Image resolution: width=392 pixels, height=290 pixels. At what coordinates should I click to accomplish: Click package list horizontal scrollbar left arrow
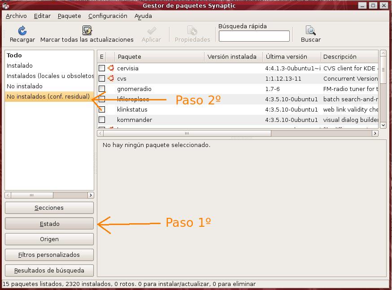[100, 134]
